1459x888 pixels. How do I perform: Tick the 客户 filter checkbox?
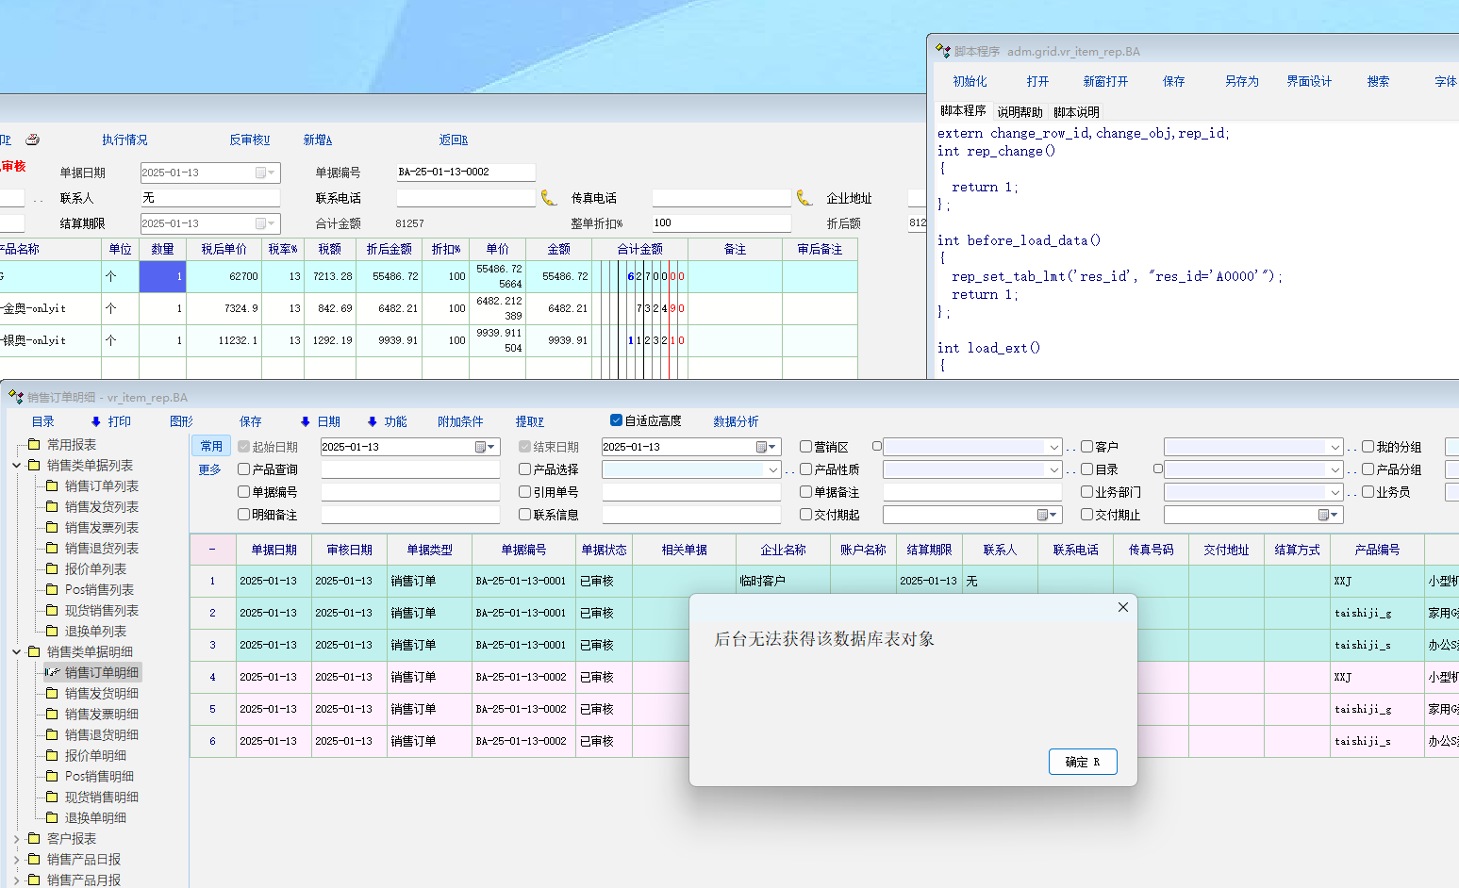(x=1086, y=447)
